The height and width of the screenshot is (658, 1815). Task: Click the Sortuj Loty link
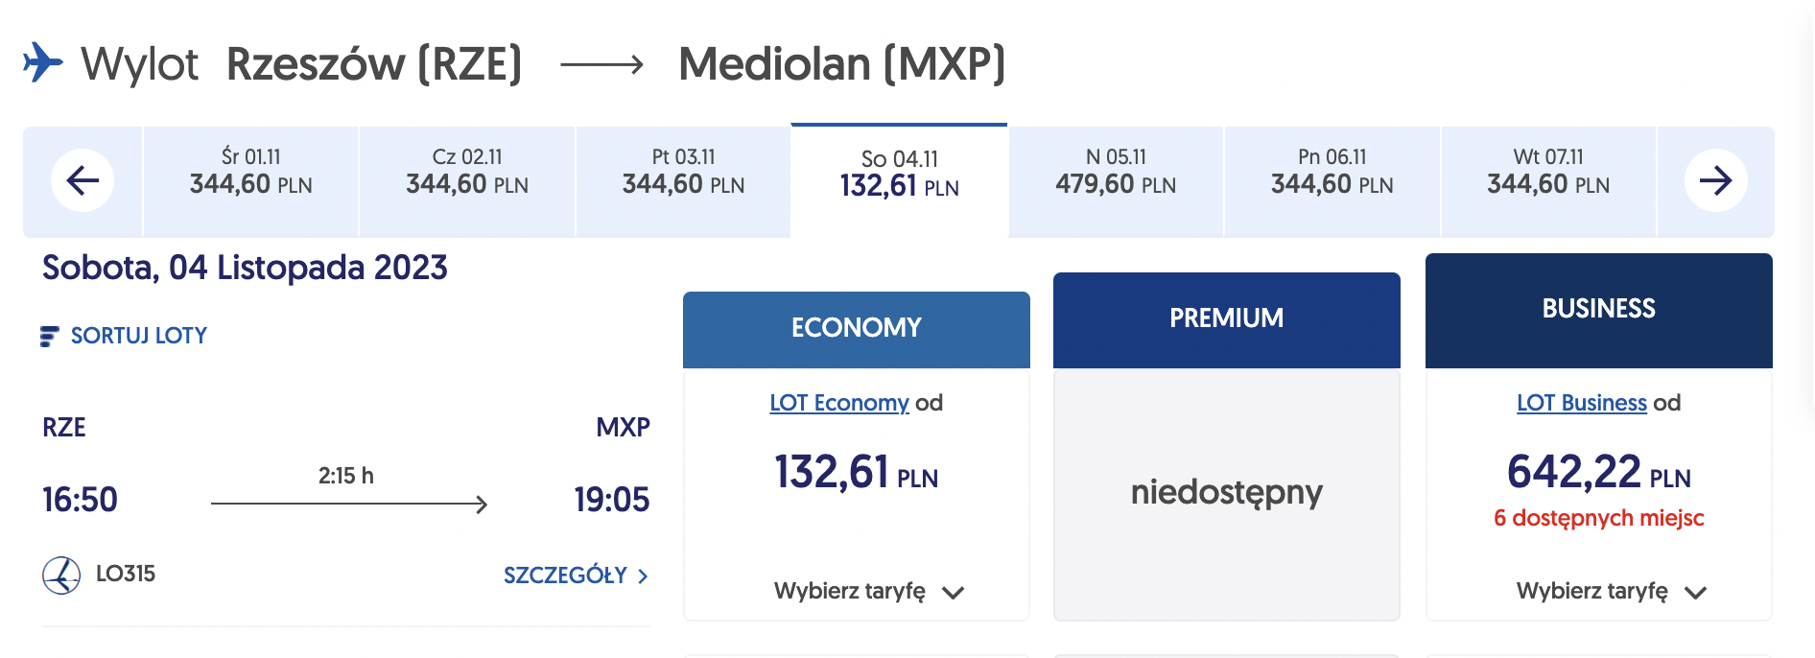pos(138,336)
